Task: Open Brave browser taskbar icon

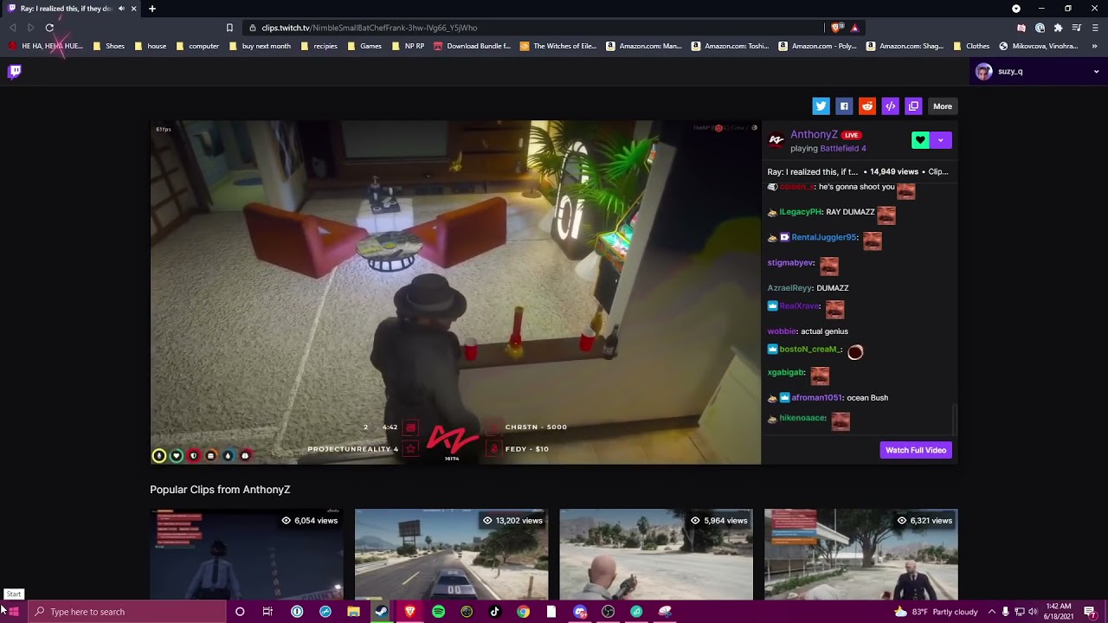Action: click(x=410, y=612)
